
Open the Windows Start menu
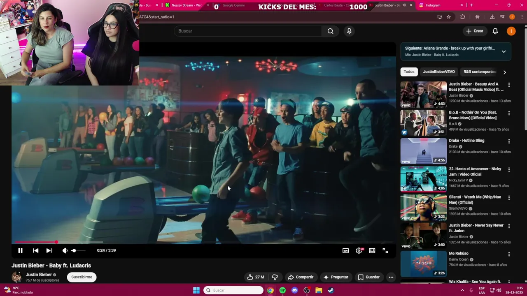(196, 290)
